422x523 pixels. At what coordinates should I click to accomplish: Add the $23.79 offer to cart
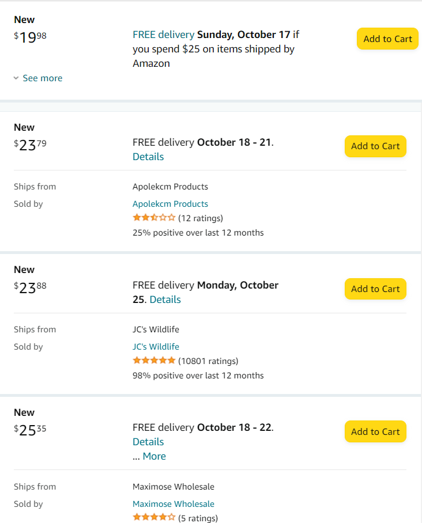coord(375,146)
